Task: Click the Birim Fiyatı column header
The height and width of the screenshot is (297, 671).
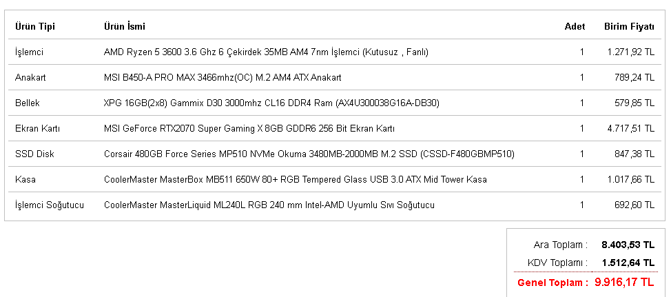Action: (629, 26)
